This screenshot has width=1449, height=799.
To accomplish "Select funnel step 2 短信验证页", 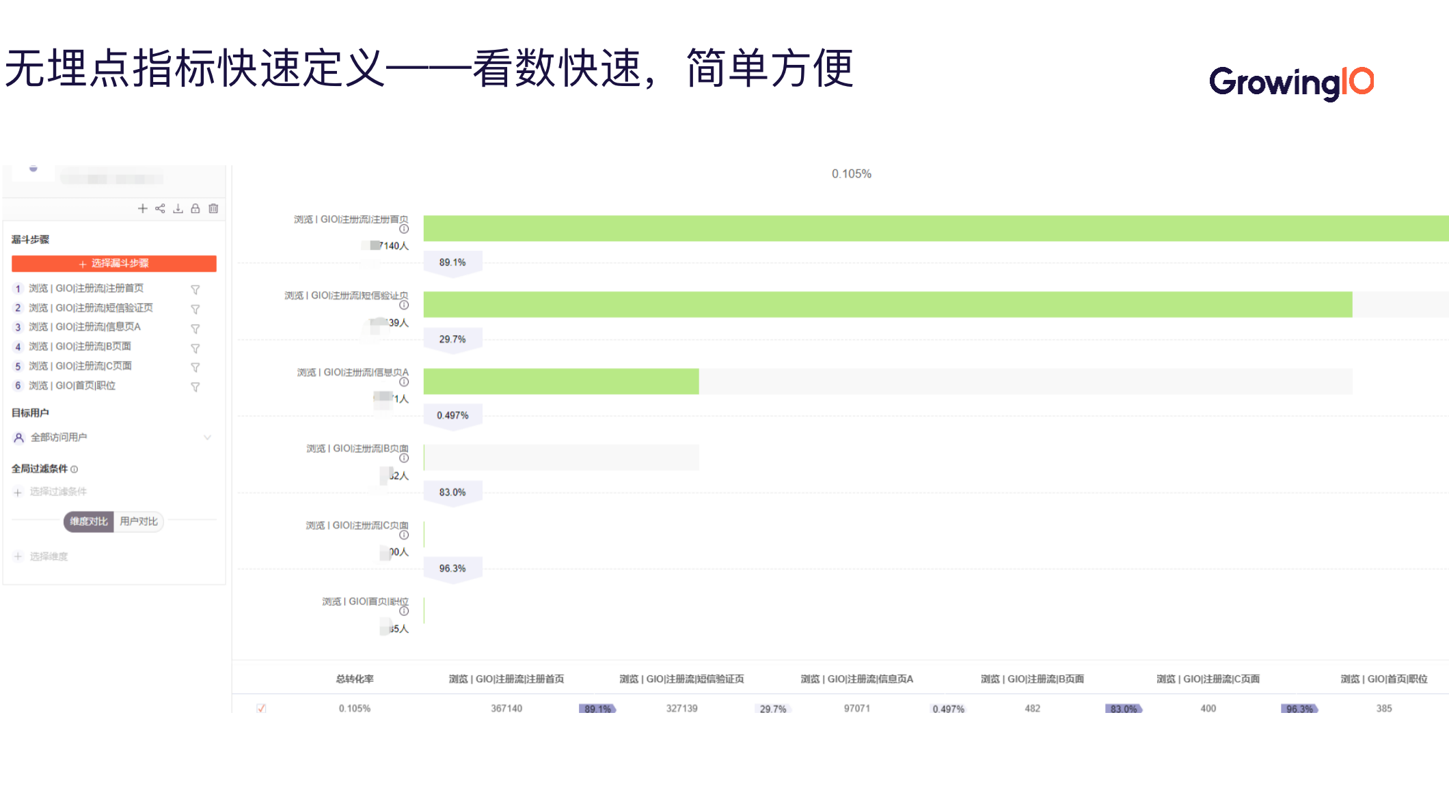I will tap(90, 308).
